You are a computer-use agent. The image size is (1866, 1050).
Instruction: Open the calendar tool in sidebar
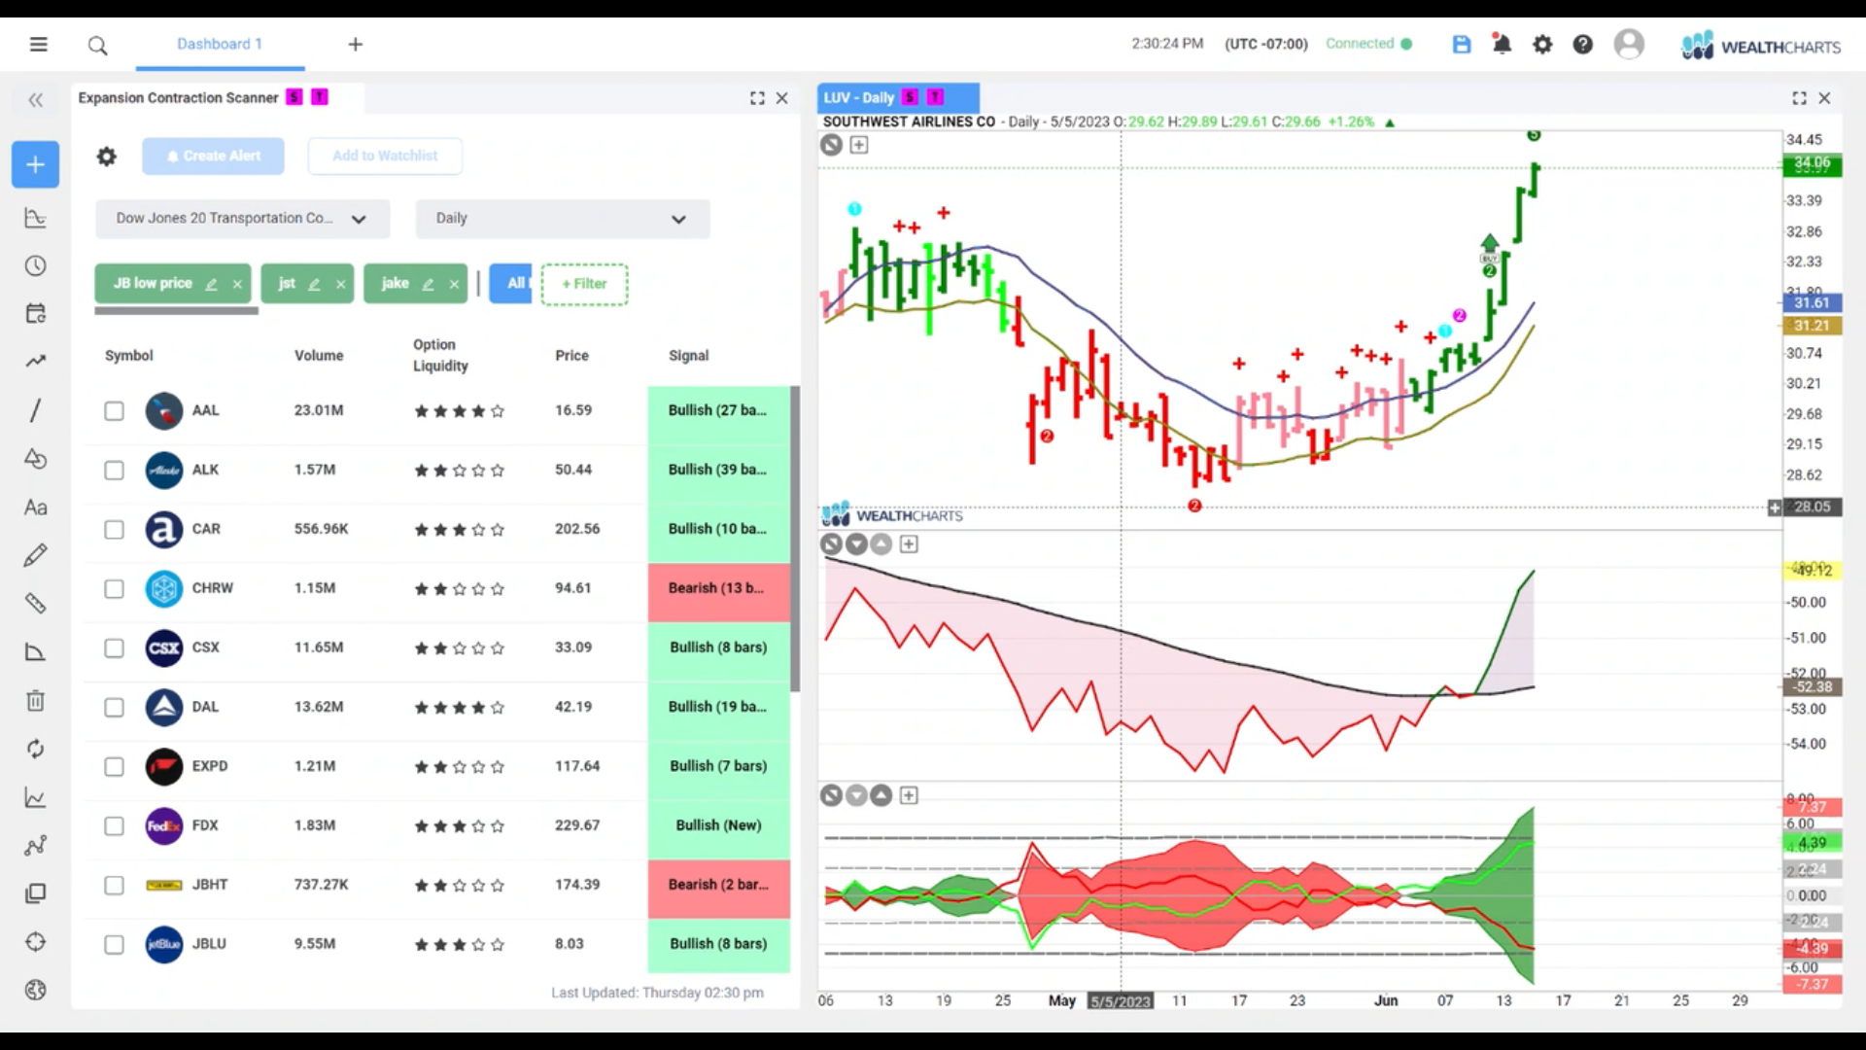(x=35, y=313)
